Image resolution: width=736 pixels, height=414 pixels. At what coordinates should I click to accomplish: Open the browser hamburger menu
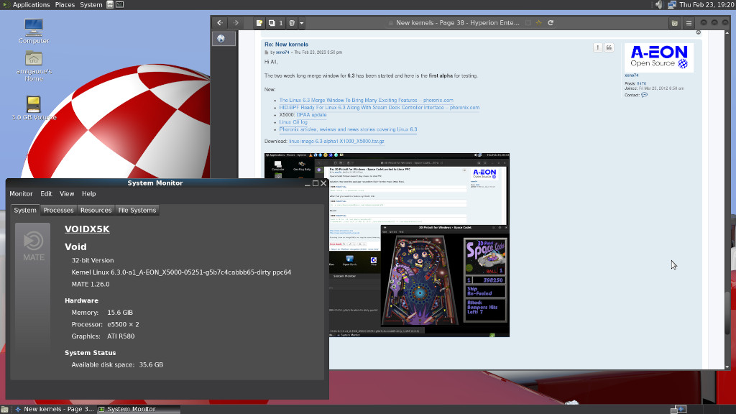689,23
